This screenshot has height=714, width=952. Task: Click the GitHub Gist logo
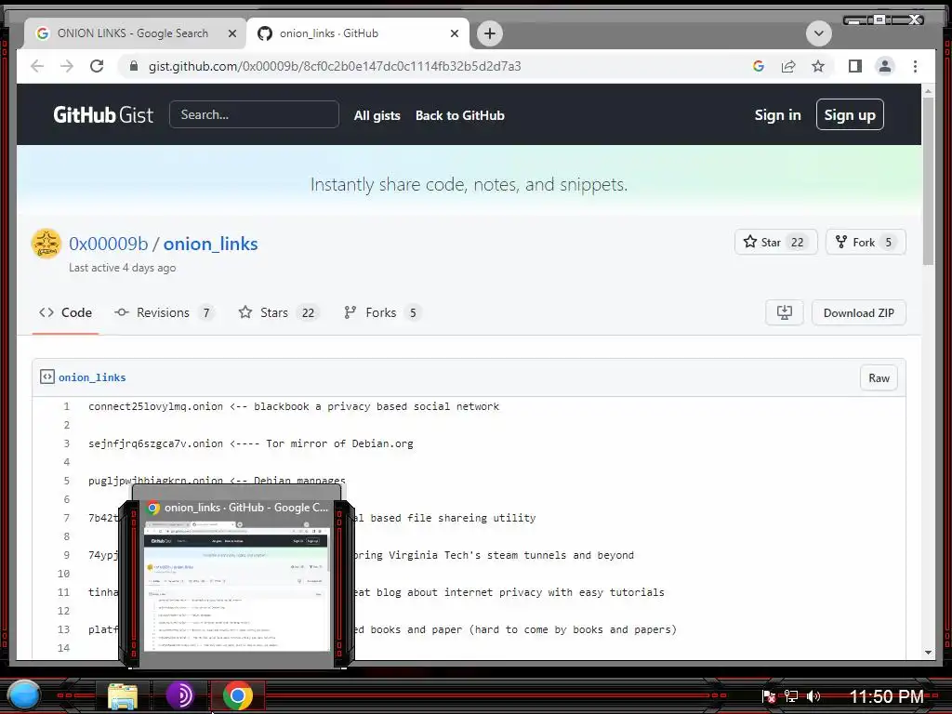[x=103, y=114]
